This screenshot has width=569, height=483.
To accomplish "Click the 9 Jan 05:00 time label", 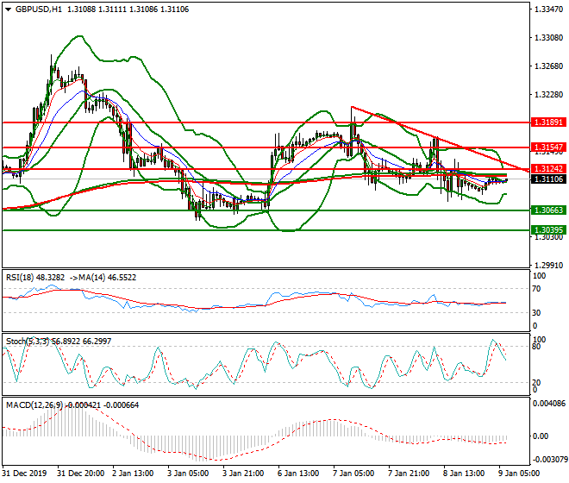I will pyautogui.click(x=519, y=474).
